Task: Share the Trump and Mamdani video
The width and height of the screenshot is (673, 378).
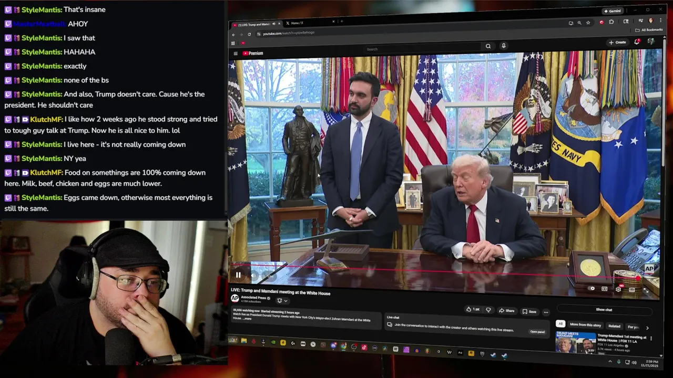Action: pos(506,311)
